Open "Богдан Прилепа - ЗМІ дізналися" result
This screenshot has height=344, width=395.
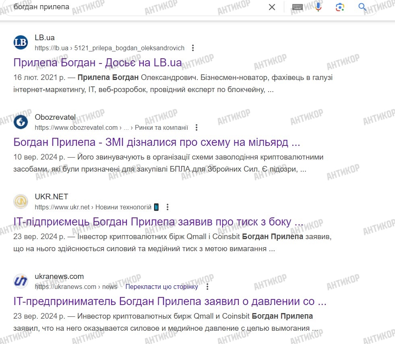click(x=157, y=142)
